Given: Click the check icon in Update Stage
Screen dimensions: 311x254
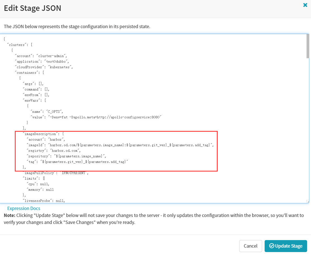Looking at the screenshot, I should (x=272, y=246).
